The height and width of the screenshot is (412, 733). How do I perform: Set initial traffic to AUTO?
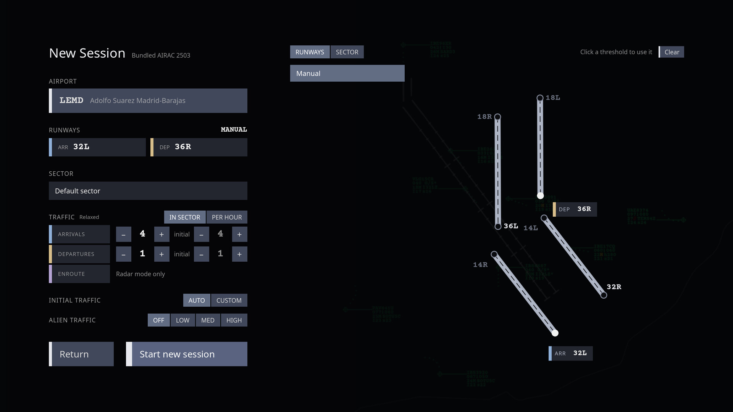[197, 300]
